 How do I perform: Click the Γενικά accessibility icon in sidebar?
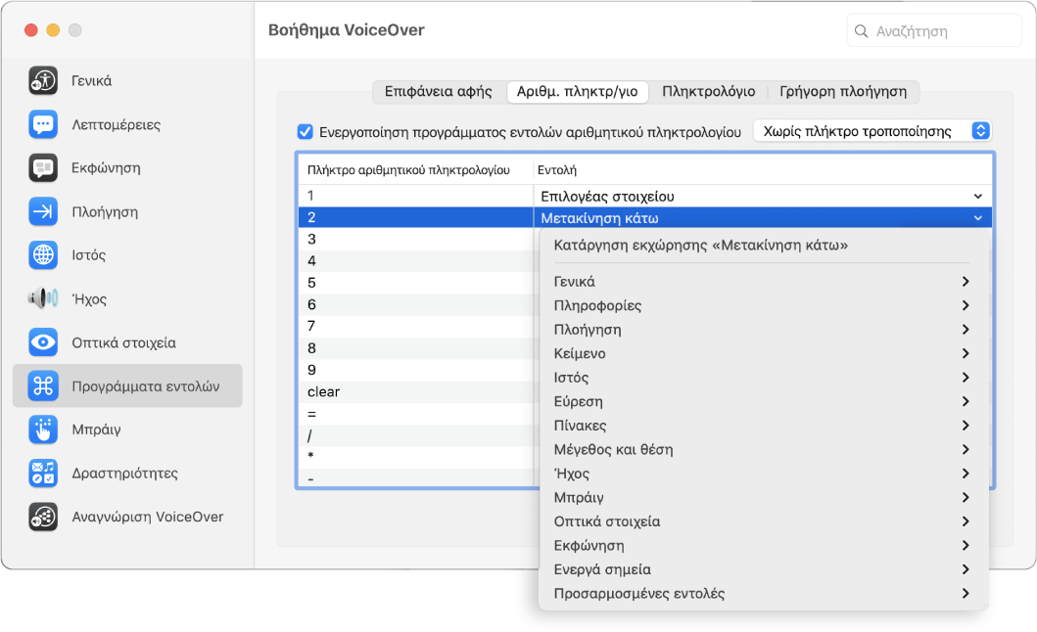point(43,81)
